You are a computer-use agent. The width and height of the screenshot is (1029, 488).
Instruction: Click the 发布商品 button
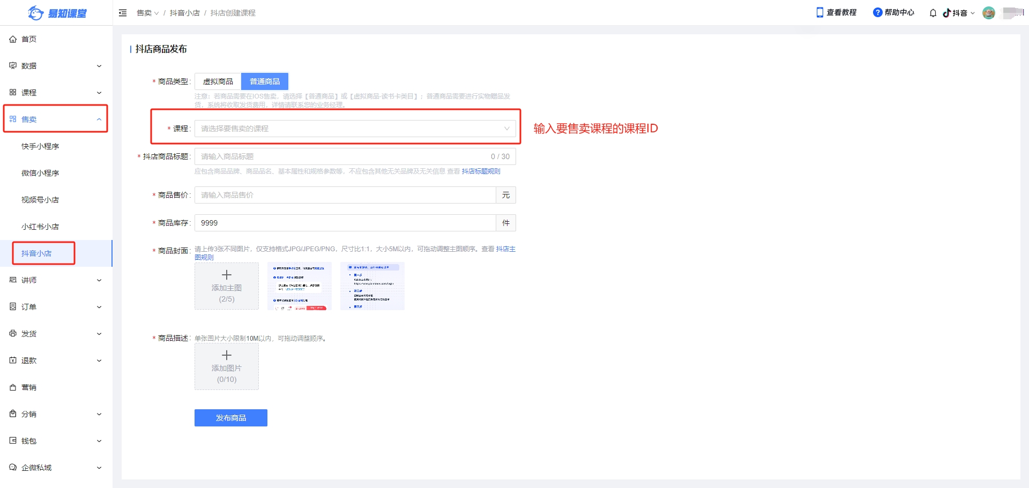click(x=231, y=418)
